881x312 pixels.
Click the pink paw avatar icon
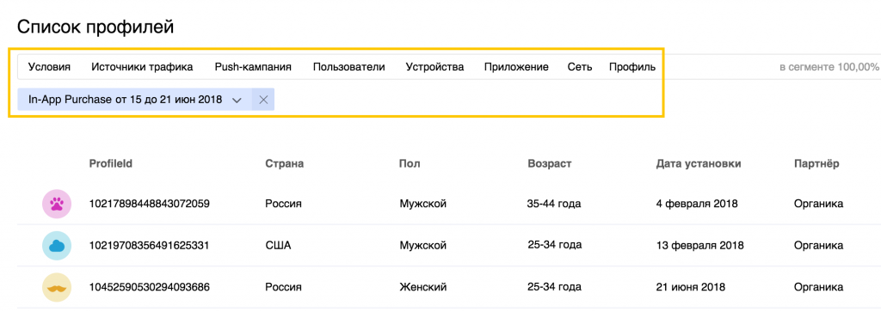[57, 204]
